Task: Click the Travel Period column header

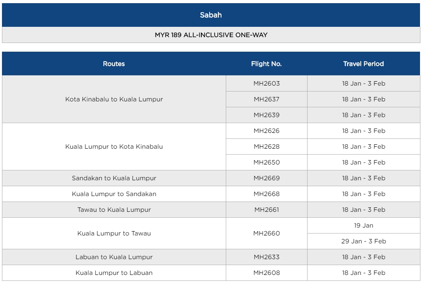Action: 363,64
